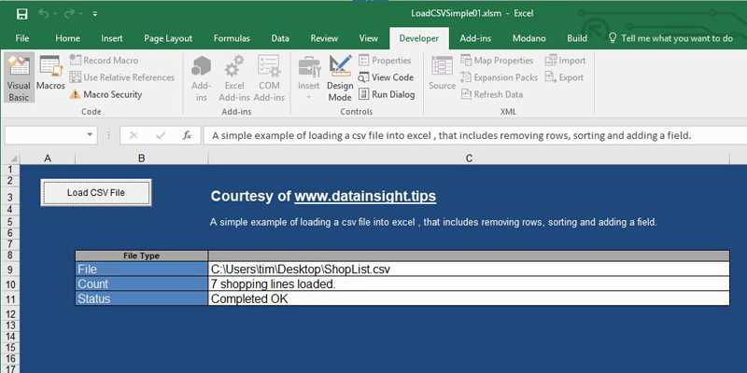
Task: Open the Visual Basic editor
Action: 19,78
